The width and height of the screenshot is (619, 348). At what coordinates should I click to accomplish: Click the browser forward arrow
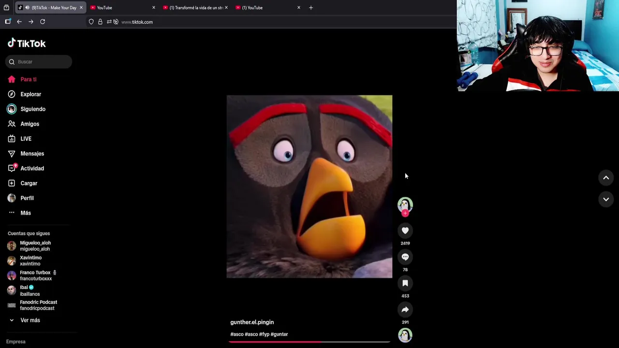(31, 22)
